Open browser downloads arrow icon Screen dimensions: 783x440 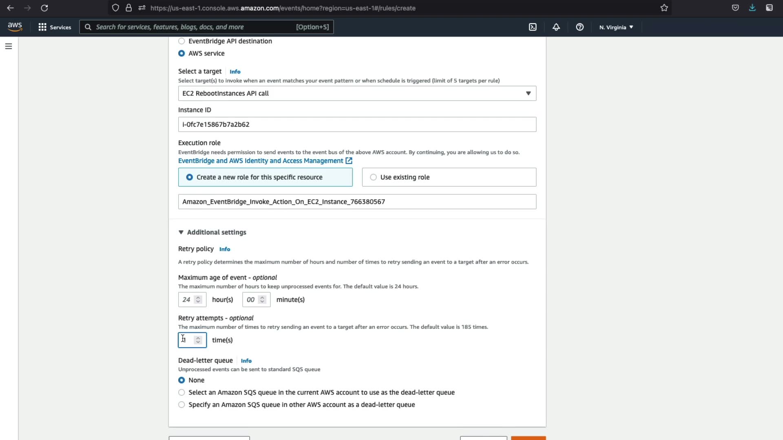click(x=752, y=8)
